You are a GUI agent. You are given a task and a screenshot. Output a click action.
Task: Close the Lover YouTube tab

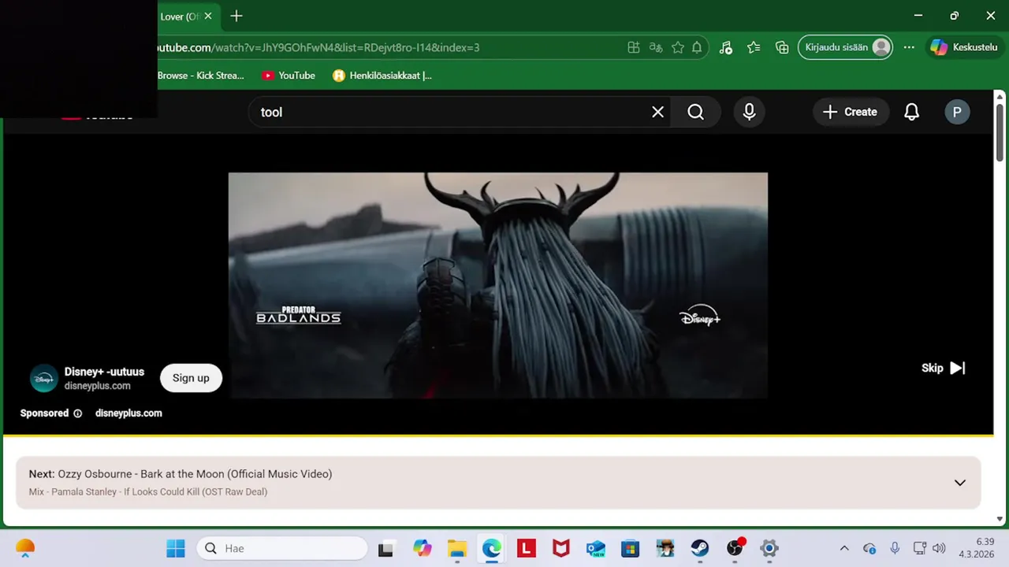pyautogui.click(x=208, y=16)
